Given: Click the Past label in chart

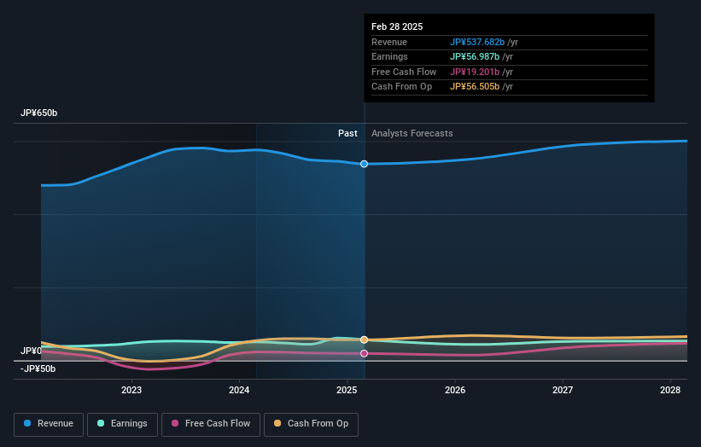Looking at the screenshot, I should 348,133.
